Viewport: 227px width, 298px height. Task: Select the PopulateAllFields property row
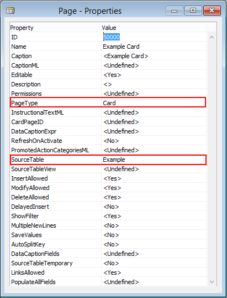108,282
